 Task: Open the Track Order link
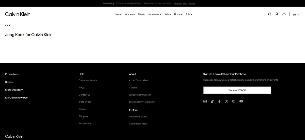85,102
